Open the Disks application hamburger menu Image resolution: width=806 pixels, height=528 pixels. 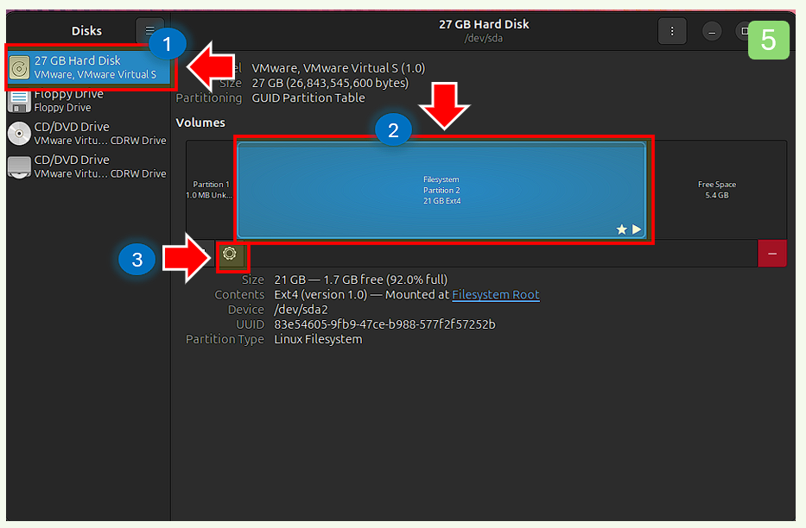tap(149, 31)
